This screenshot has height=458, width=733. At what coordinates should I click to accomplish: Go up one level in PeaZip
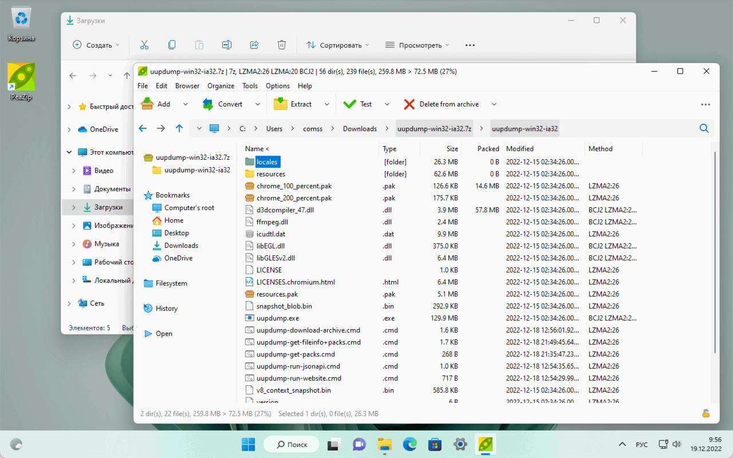tap(179, 129)
